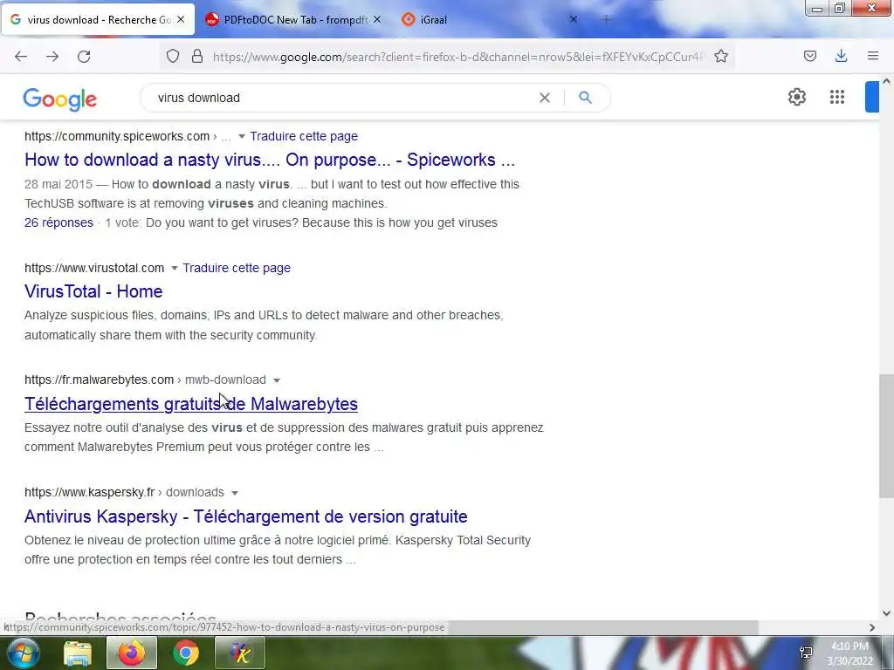Click the horizontal scrollbar right arrow
The width and height of the screenshot is (894, 670).
pyautogui.click(x=872, y=627)
